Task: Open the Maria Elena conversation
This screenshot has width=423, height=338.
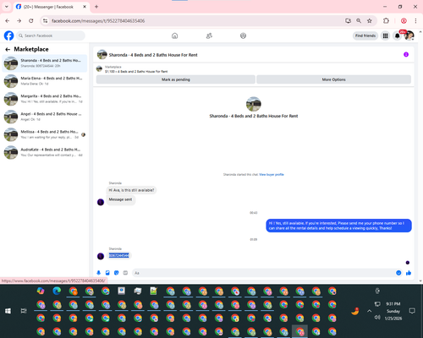Action: (x=45, y=81)
